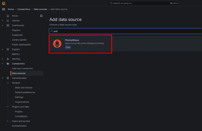202x131 pixels.
Task: Click the magnifier icon in data source filter
Action: pyautogui.click(x=52, y=31)
